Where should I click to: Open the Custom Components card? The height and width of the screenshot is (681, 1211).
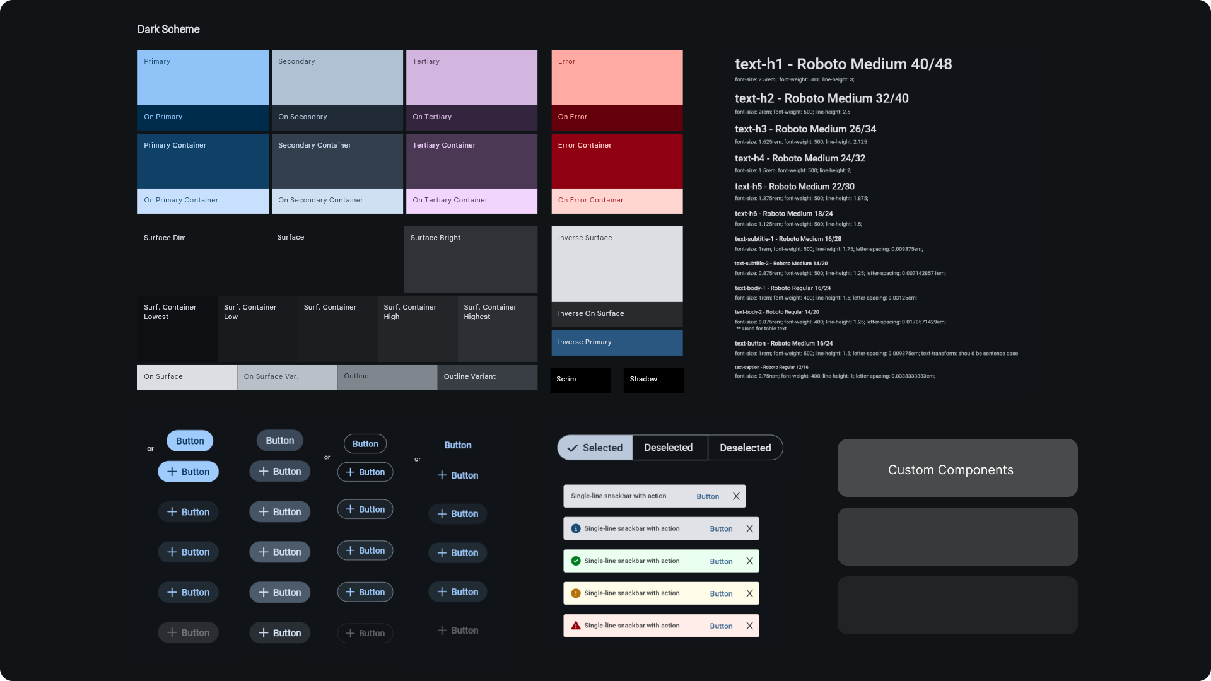pos(957,469)
